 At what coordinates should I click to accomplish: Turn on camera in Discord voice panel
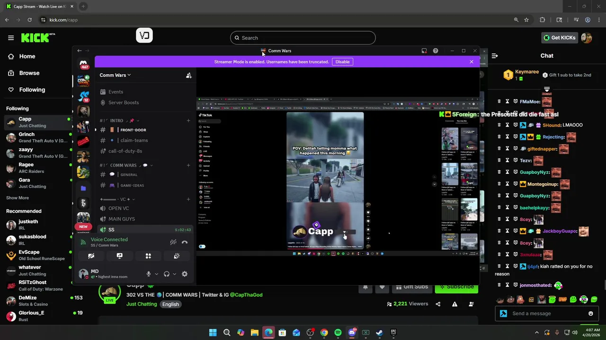click(91, 256)
